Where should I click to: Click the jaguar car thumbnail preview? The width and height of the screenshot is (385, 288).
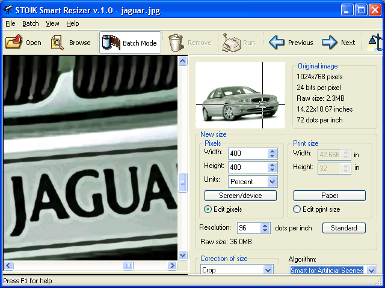pyautogui.click(x=241, y=95)
